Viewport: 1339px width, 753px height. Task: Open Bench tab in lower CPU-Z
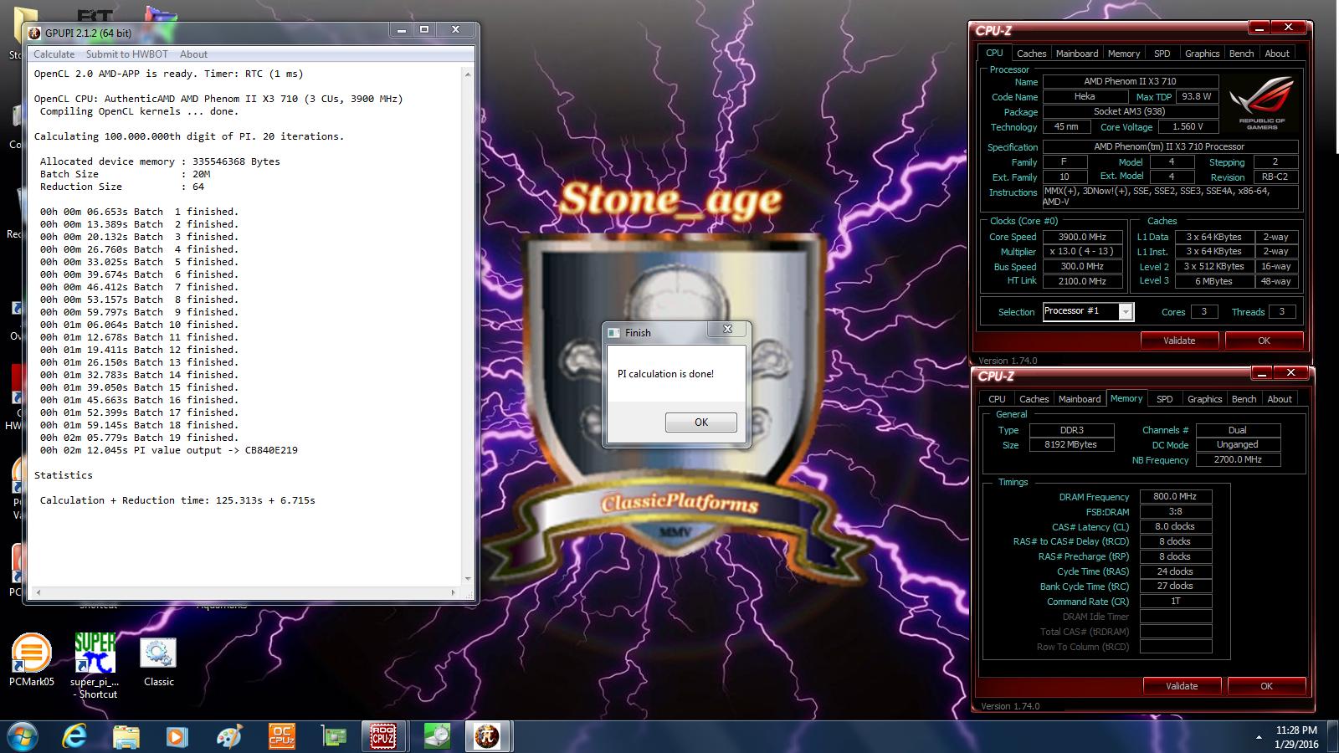tap(1244, 399)
